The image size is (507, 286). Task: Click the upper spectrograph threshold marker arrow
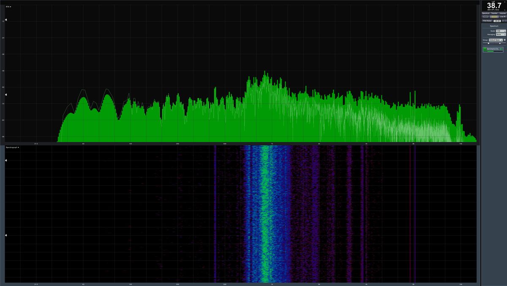pyautogui.click(x=6, y=161)
